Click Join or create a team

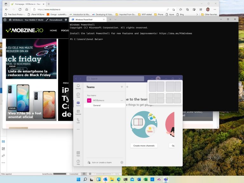coord(101,162)
